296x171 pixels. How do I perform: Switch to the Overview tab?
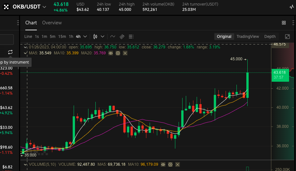click(x=52, y=23)
